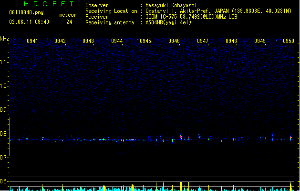300x191 pixels.
Task: Select observer name Masayuki Kobayashi
Action: [x=171, y=5]
